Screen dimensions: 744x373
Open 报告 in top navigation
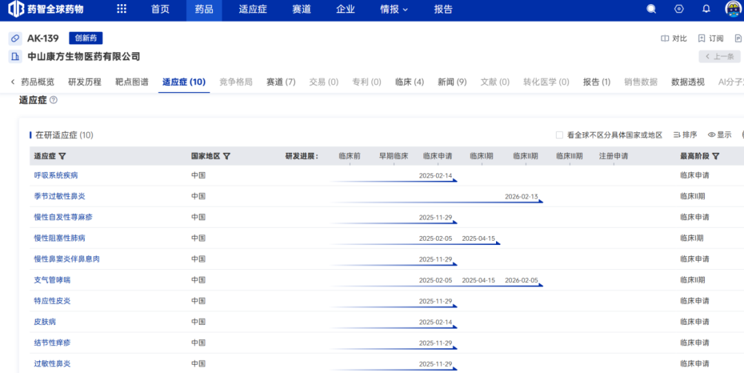coord(443,9)
